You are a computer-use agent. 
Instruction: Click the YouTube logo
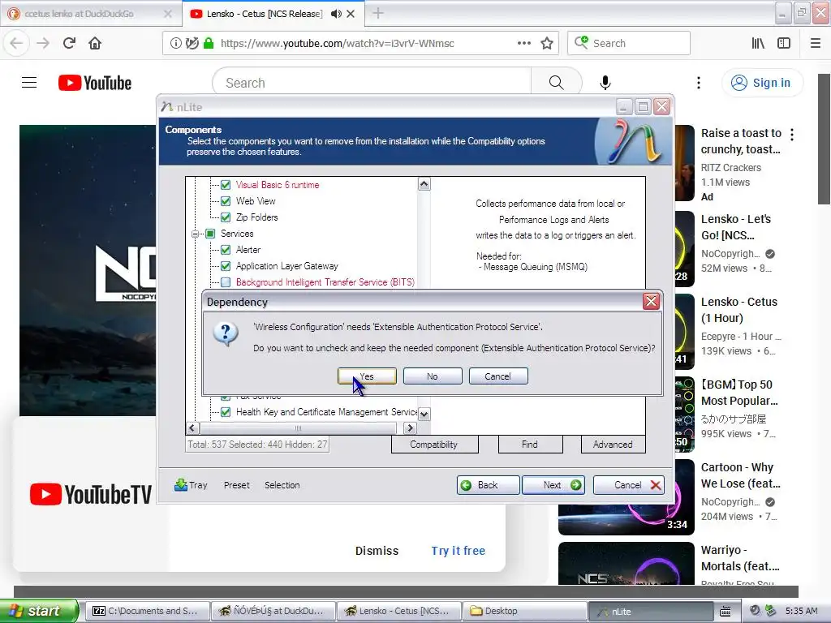click(95, 83)
